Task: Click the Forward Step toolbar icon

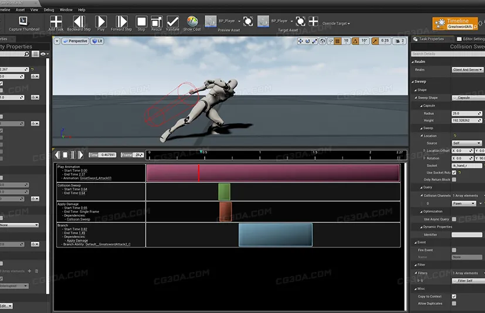Action: 121,22
